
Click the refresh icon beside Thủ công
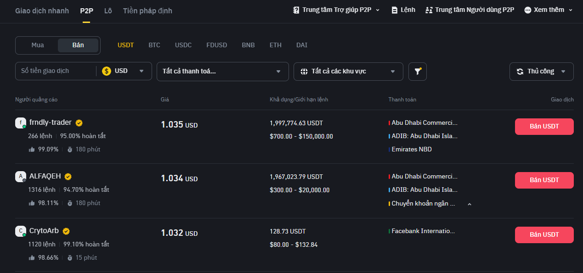click(520, 72)
